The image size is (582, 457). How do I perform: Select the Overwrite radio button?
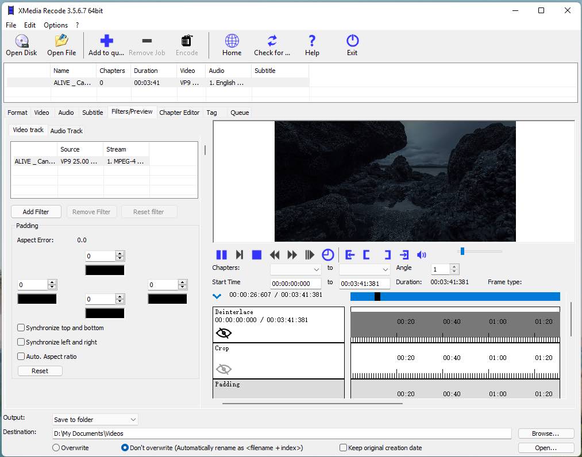coord(56,448)
